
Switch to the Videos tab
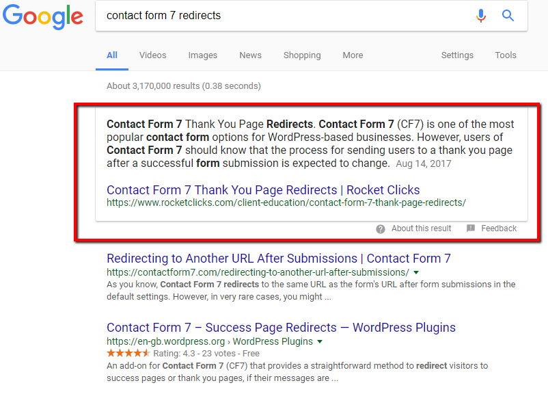coord(152,55)
